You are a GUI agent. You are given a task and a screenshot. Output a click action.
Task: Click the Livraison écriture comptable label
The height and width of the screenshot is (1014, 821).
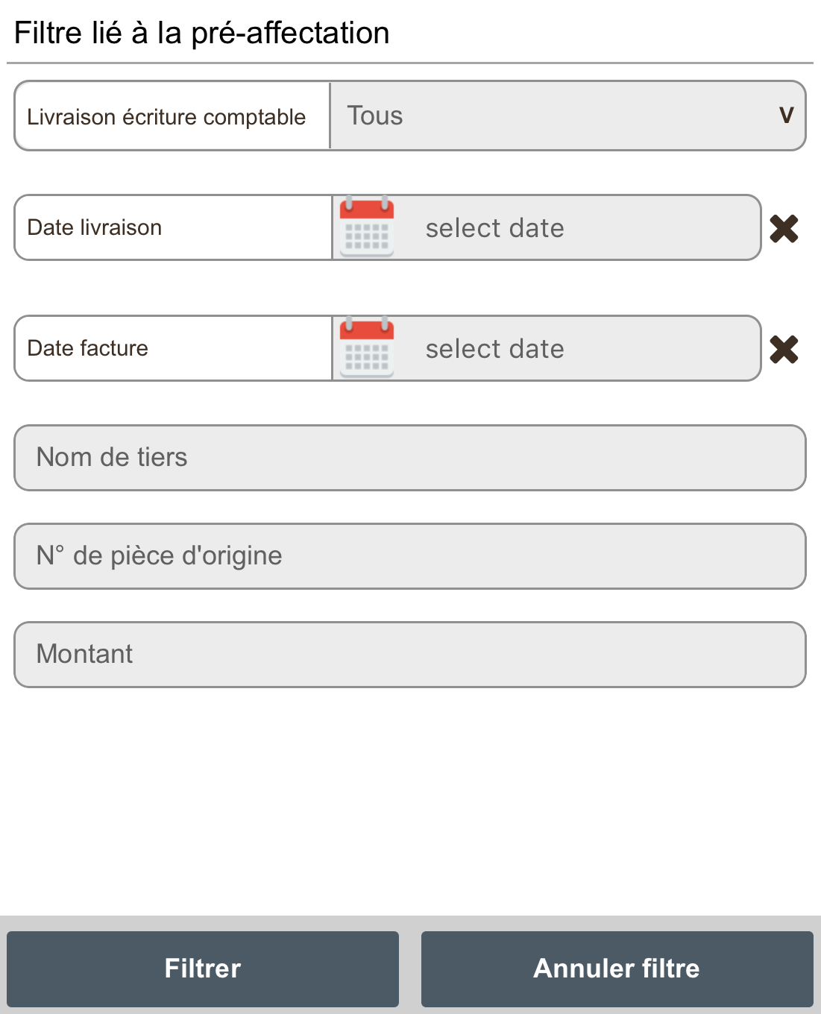click(166, 117)
